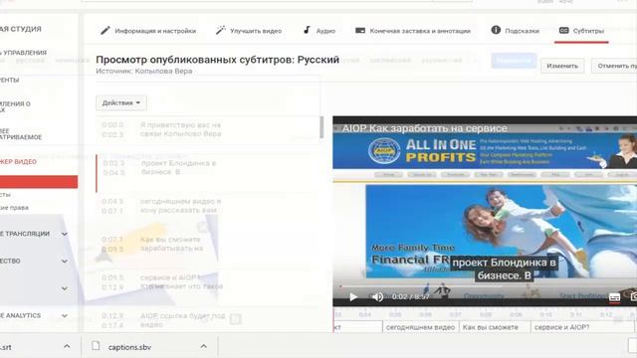637x358 pixels.
Task: Open the Подсказки tab
Action: pos(516,31)
